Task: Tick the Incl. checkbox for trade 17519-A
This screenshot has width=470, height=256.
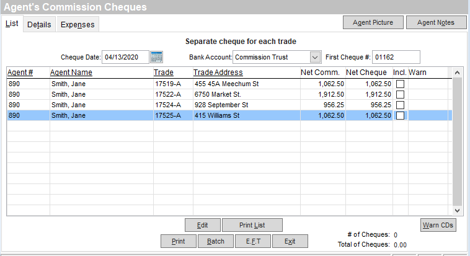Action: click(x=400, y=84)
